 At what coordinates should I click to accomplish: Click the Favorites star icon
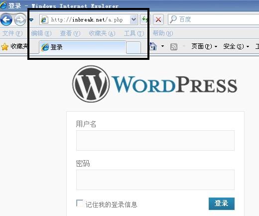coord(4,47)
